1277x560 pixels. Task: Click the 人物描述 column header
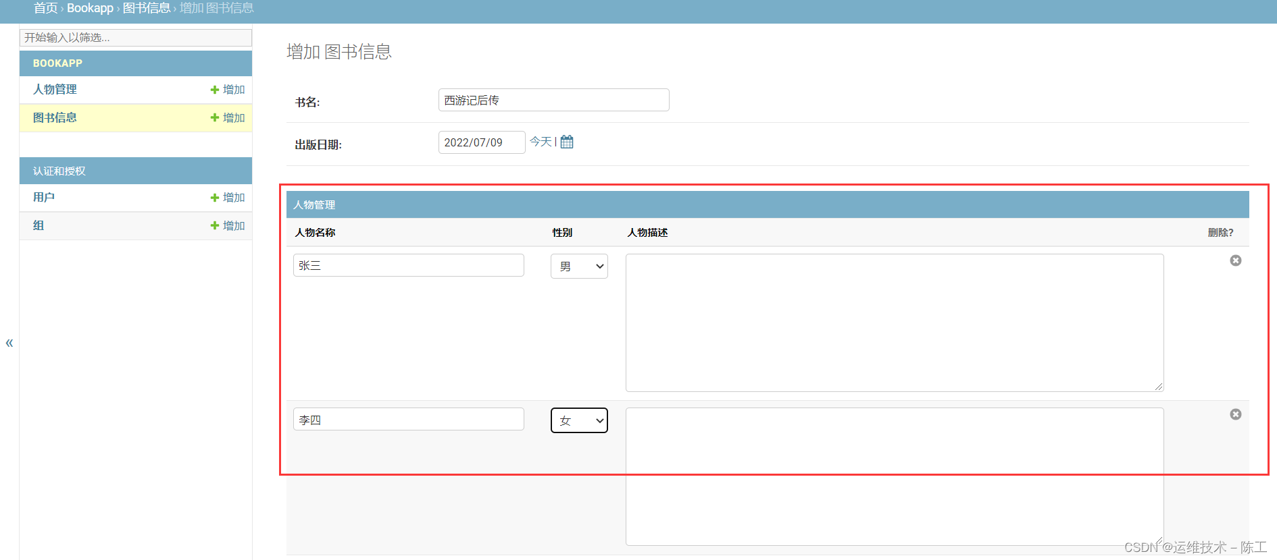(x=647, y=232)
